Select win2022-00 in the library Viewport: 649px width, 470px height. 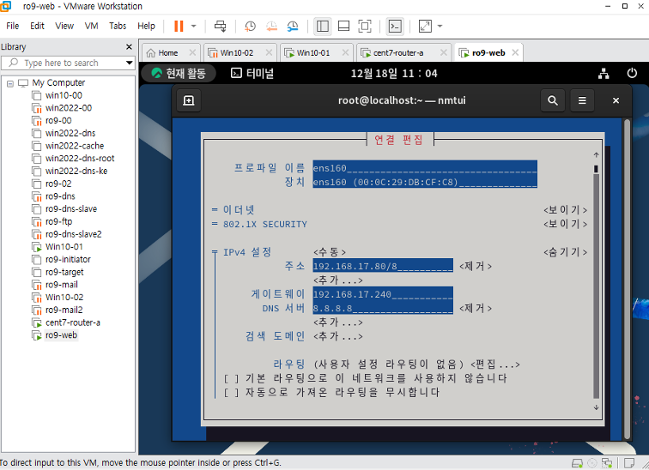(69, 108)
